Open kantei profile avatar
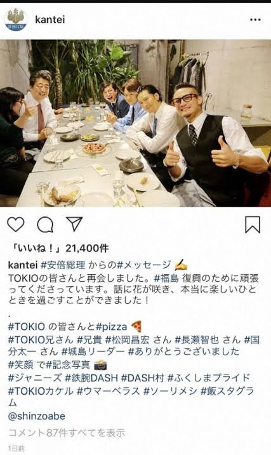The width and height of the screenshot is (271, 455). point(16,20)
